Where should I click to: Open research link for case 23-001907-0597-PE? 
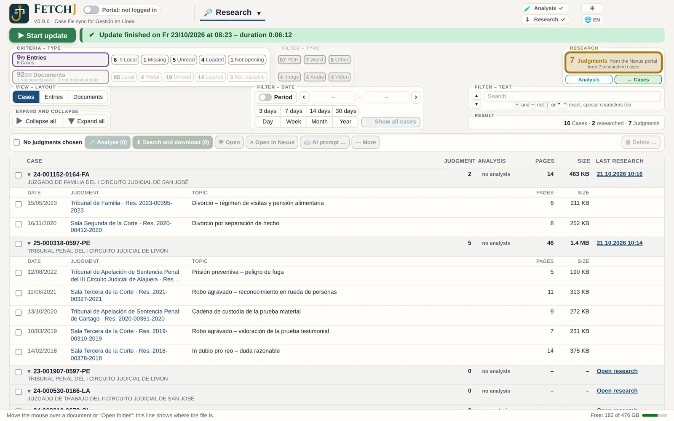[617, 371]
